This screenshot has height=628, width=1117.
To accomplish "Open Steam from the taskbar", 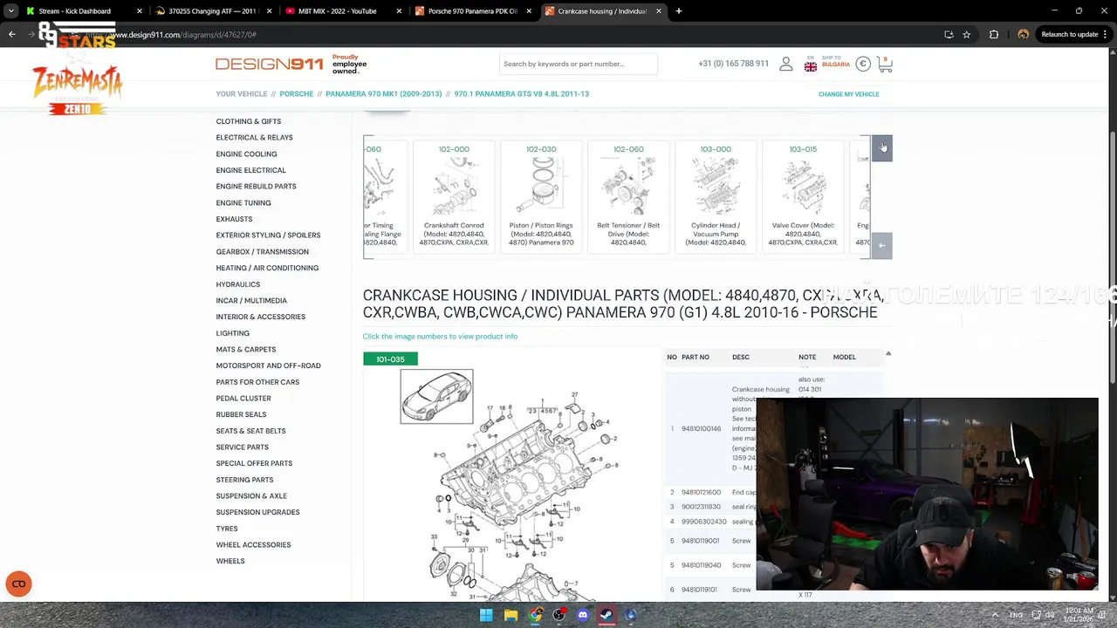I will click(606, 615).
